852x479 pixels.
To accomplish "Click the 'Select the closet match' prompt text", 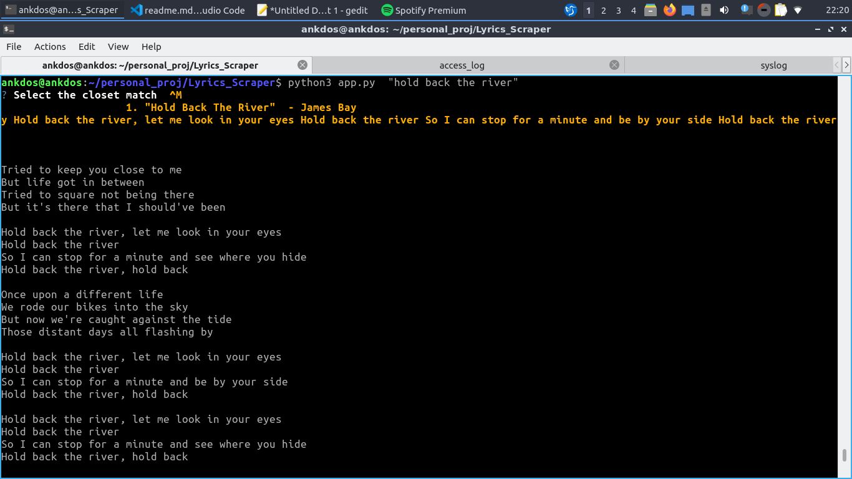I will (85, 95).
